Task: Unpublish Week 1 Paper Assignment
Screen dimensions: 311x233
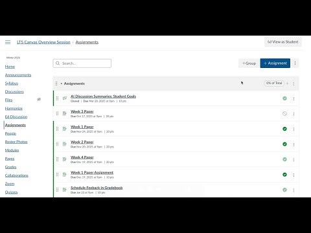Action: pos(284,175)
